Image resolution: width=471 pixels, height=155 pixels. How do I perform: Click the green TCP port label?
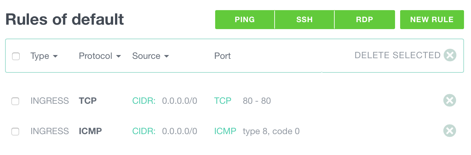tap(223, 101)
